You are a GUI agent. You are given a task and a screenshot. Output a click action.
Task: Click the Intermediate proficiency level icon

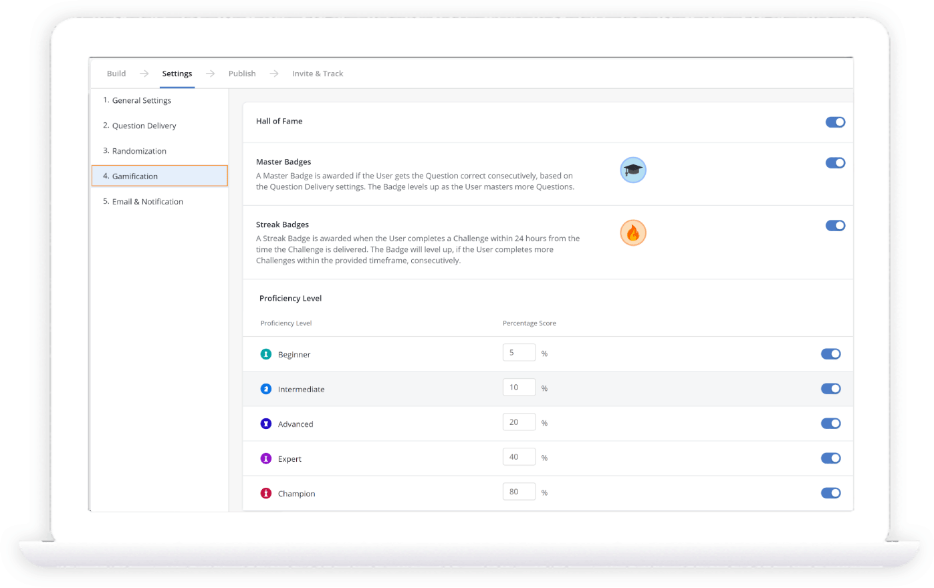coord(265,389)
